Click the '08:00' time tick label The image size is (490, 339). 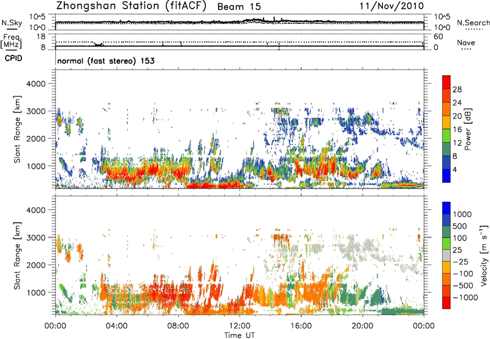click(x=178, y=326)
